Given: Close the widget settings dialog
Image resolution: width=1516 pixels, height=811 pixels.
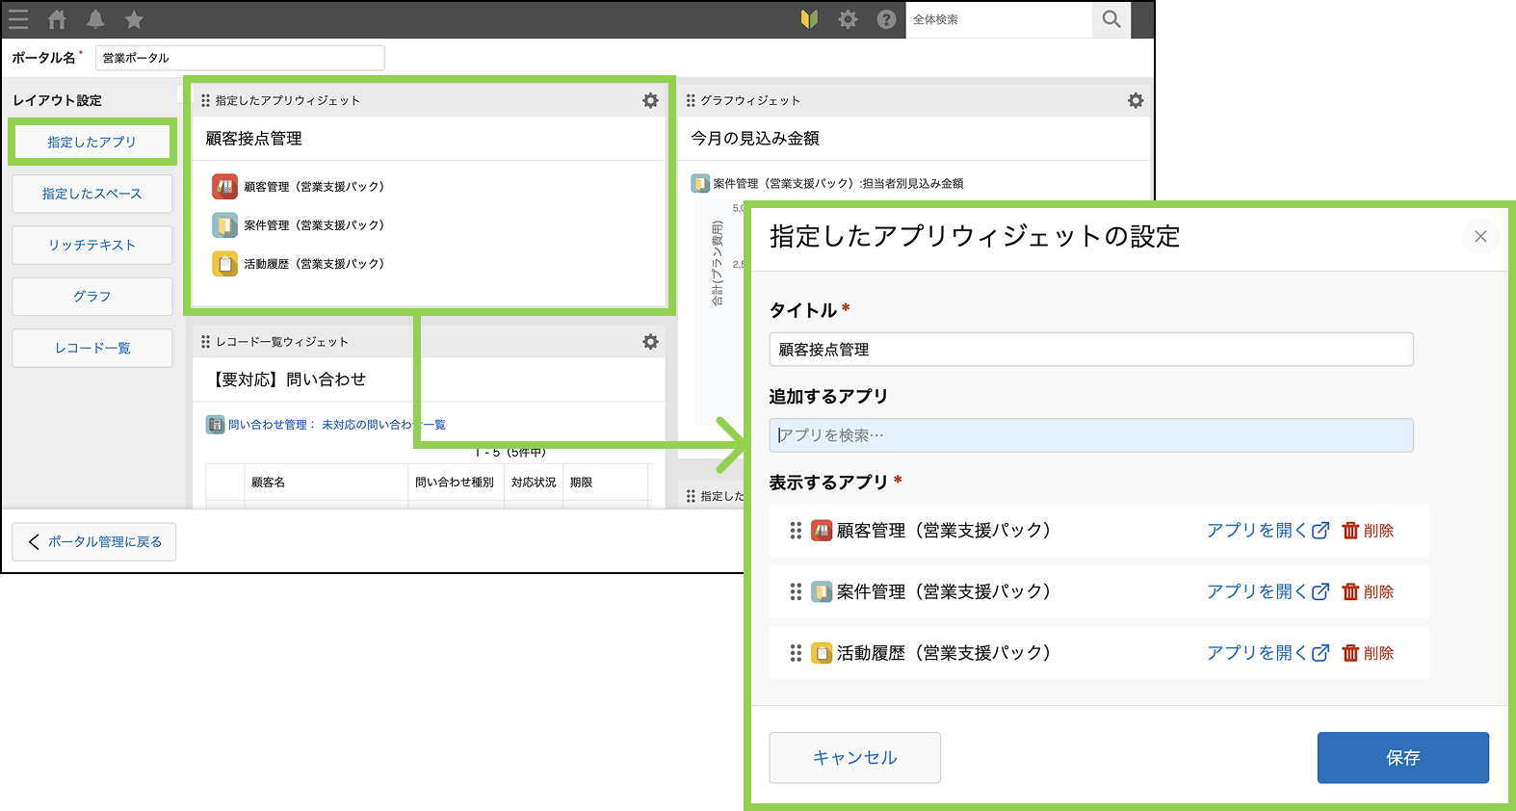Looking at the screenshot, I should [1480, 236].
